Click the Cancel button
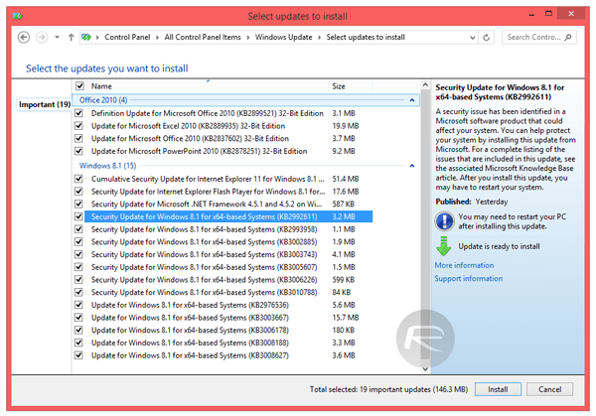 pos(549,389)
